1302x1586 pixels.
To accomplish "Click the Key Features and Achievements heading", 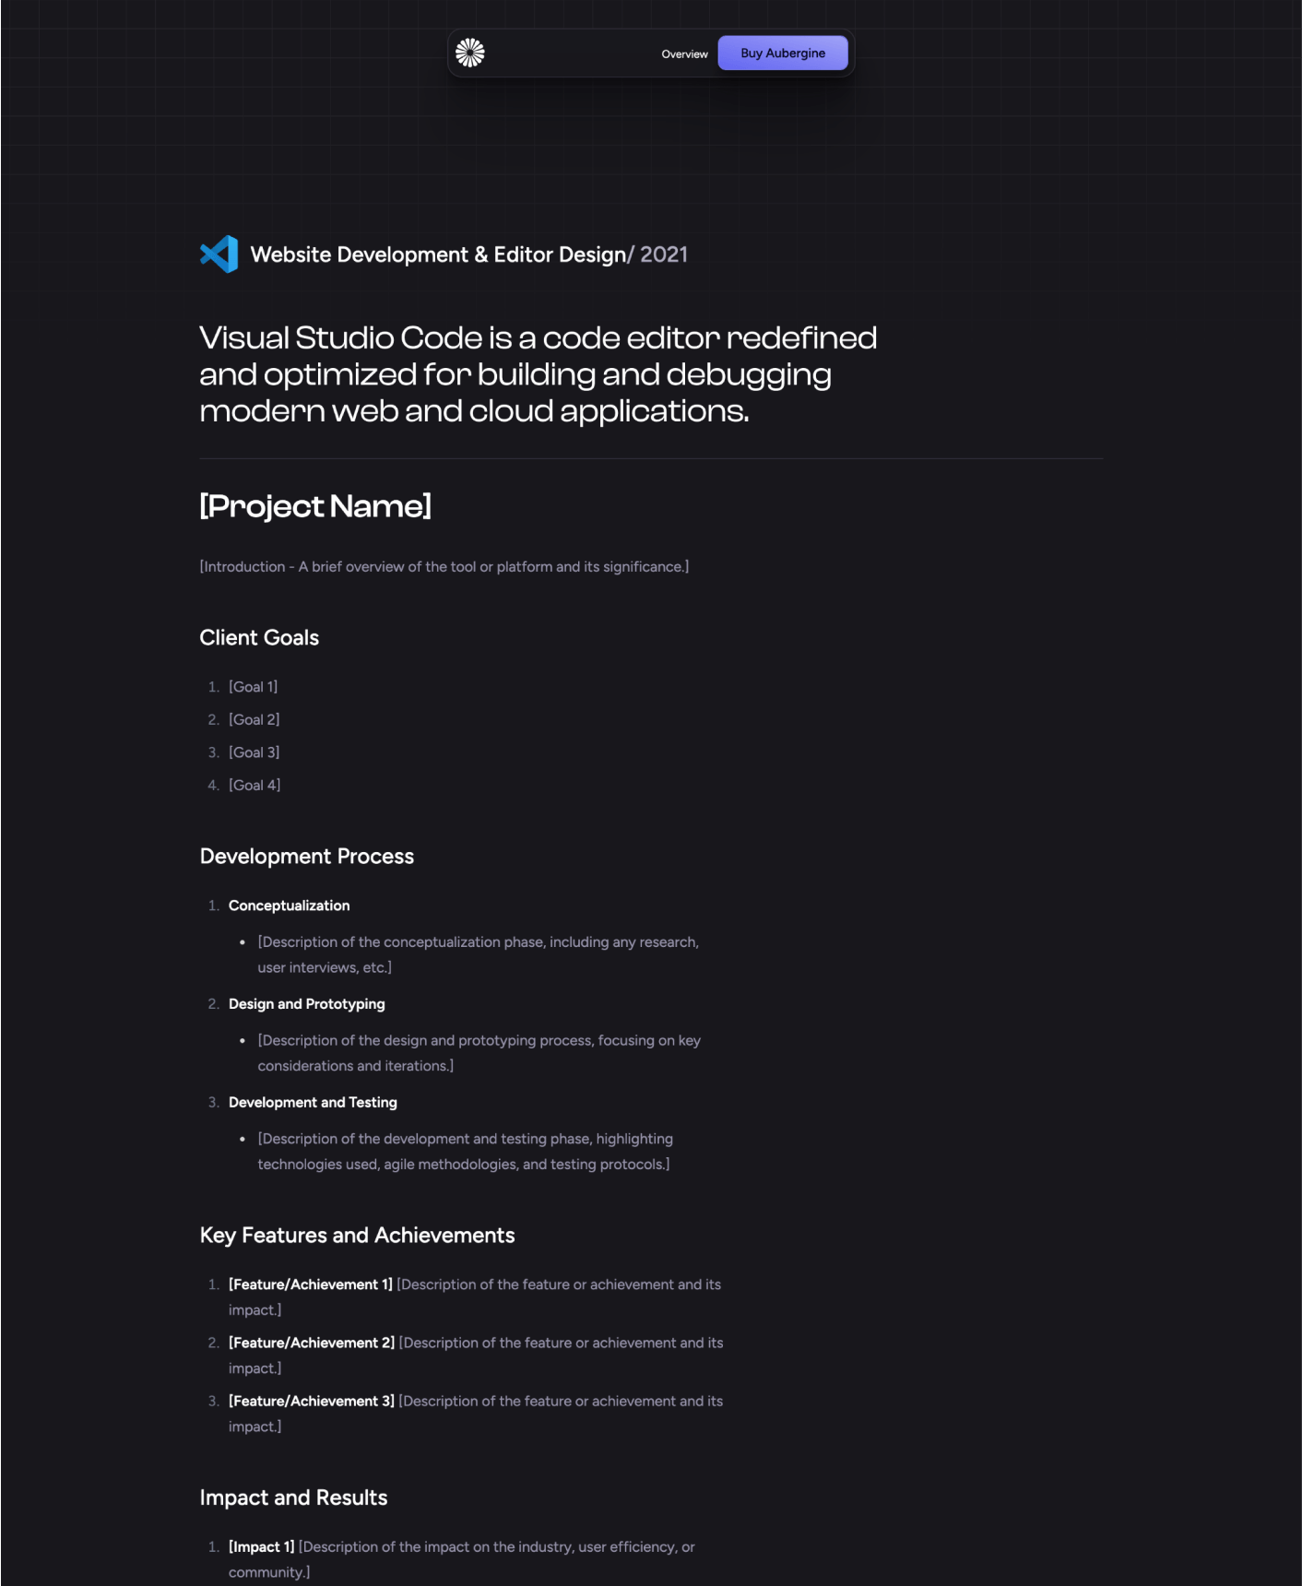I will [357, 1236].
